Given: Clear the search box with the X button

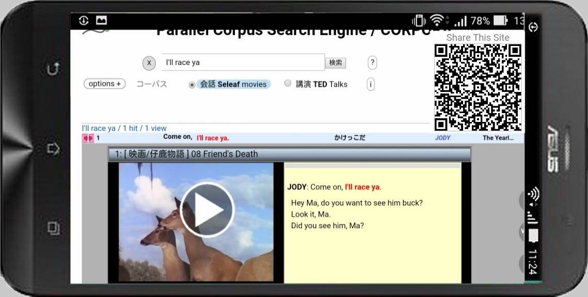Looking at the screenshot, I should [149, 63].
